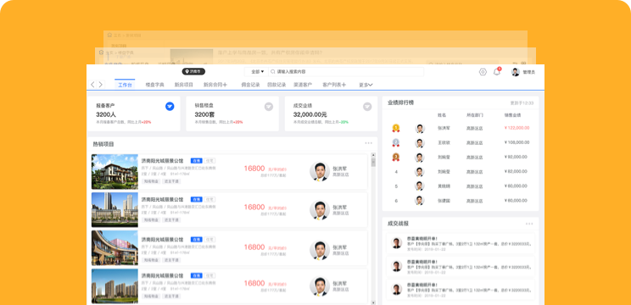The height and width of the screenshot is (305, 631).
Task: Click the 济南市 location pin badge
Action: tap(193, 71)
